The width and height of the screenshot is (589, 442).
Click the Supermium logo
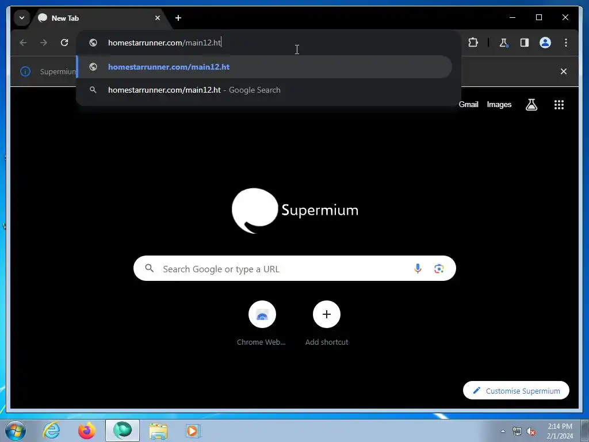[295, 211]
